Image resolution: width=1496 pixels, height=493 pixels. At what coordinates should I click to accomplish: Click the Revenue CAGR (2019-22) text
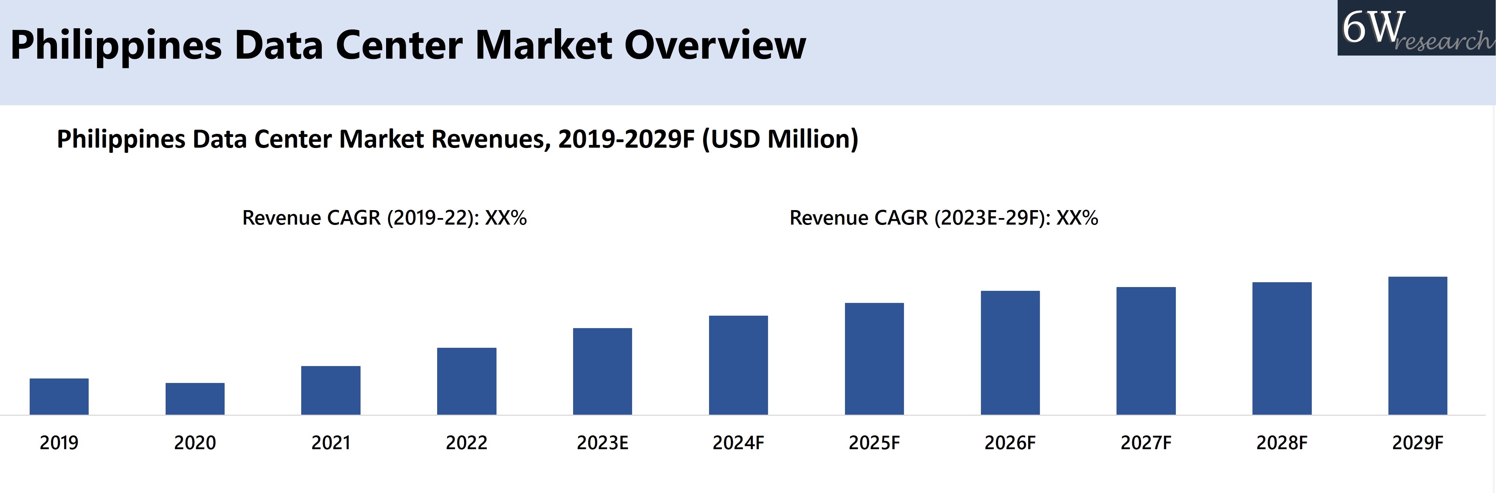pos(384,218)
